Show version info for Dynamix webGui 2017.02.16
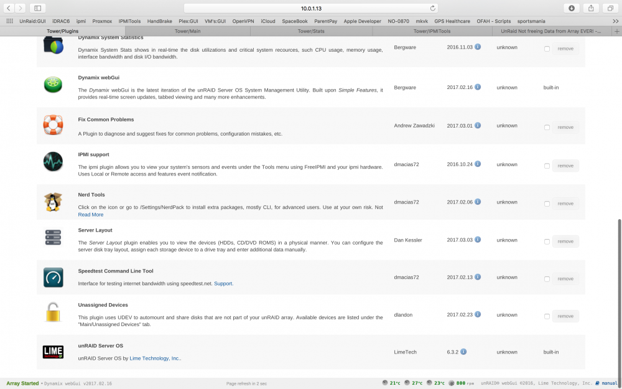 [478, 87]
